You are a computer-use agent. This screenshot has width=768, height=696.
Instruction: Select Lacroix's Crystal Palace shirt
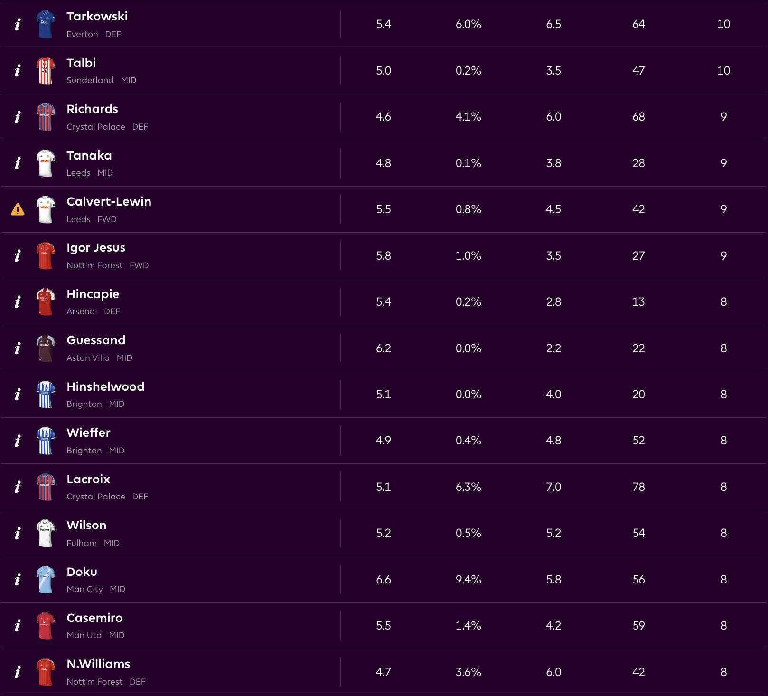[x=46, y=487]
